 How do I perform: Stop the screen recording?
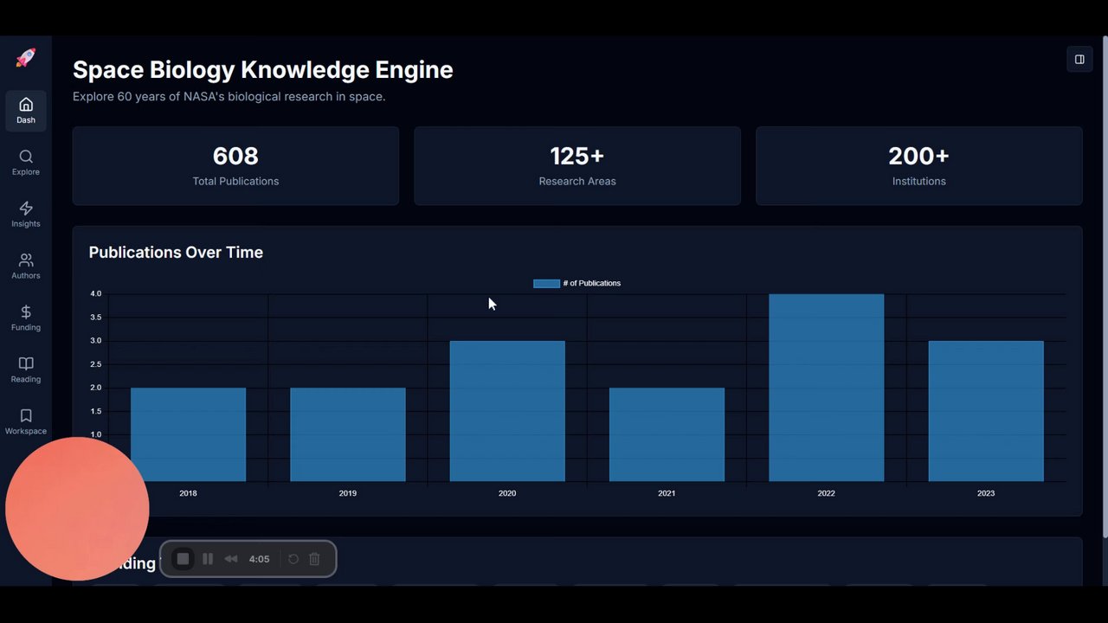point(183,559)
